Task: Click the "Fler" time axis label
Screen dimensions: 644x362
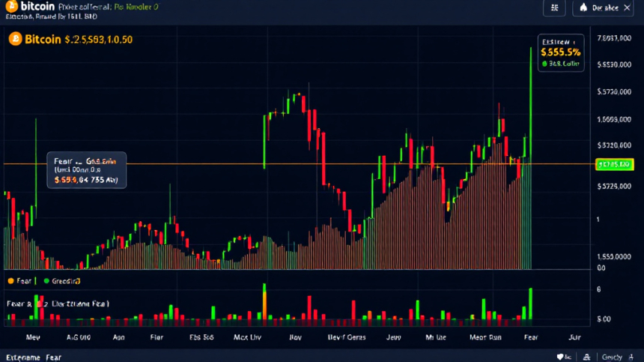Action: [x=157, y=337]
